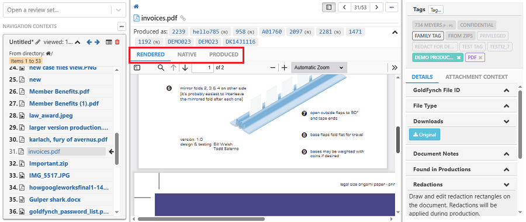Open the Automatic Zoom dropdown

pyautogui.click(x=319, y=67)
